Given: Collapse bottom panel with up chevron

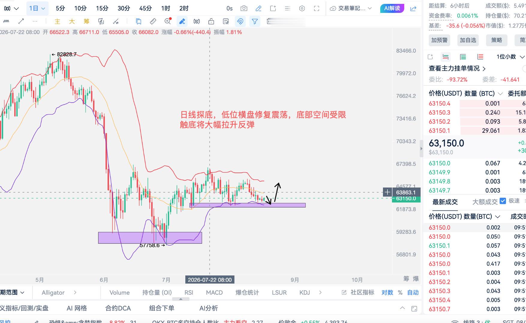Looking at the screenshot, I should coord(402,308).
